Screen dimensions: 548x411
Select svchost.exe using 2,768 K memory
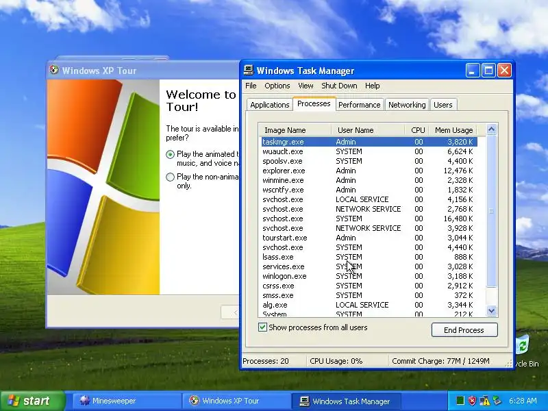click(x=368, y=209)
